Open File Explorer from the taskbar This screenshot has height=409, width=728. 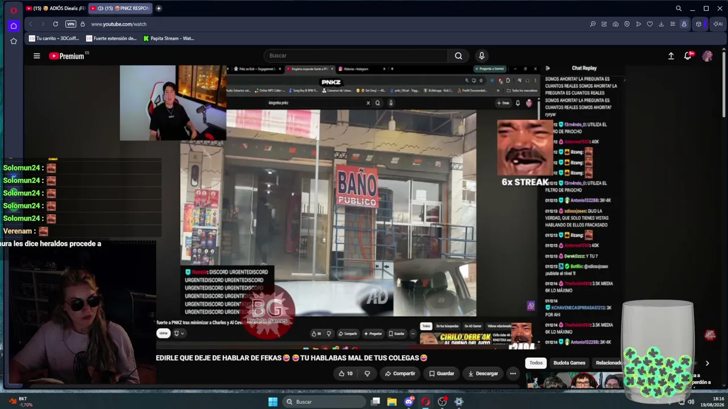(x=392, y=402)
